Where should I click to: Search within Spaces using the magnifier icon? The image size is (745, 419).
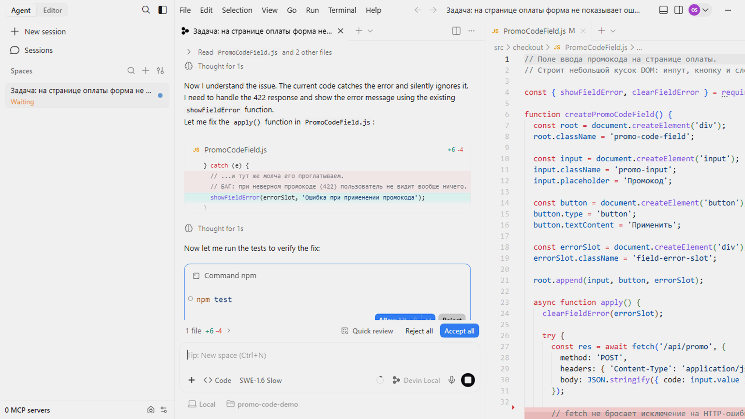tap(131, 71)
